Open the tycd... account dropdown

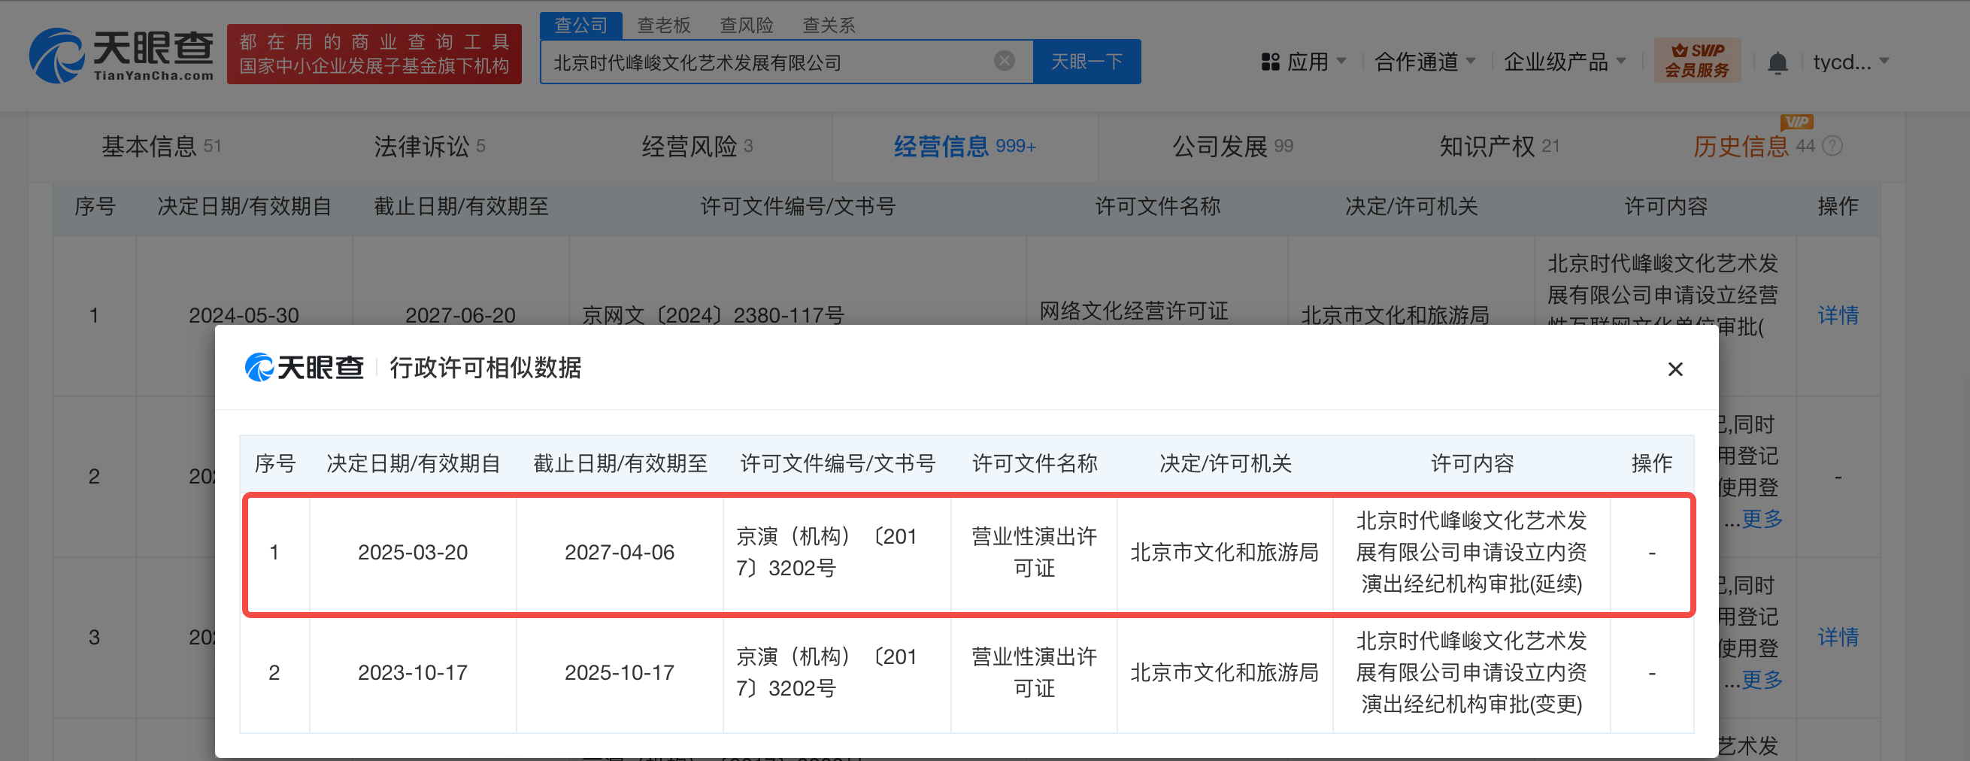1850,62
